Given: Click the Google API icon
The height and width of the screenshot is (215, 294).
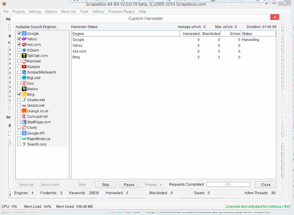Looking at the screenshot, I should tap(24, 133).
